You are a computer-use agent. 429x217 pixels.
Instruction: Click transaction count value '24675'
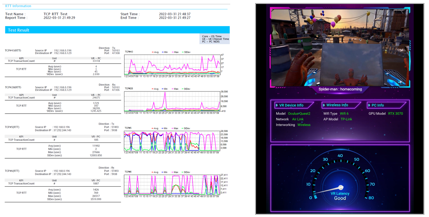point(96,98)
